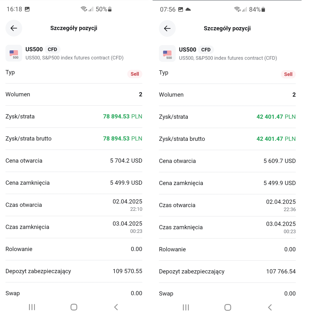Tap back arrow on right position details
This screenshot has height=316, width=316.
point(167,28)
